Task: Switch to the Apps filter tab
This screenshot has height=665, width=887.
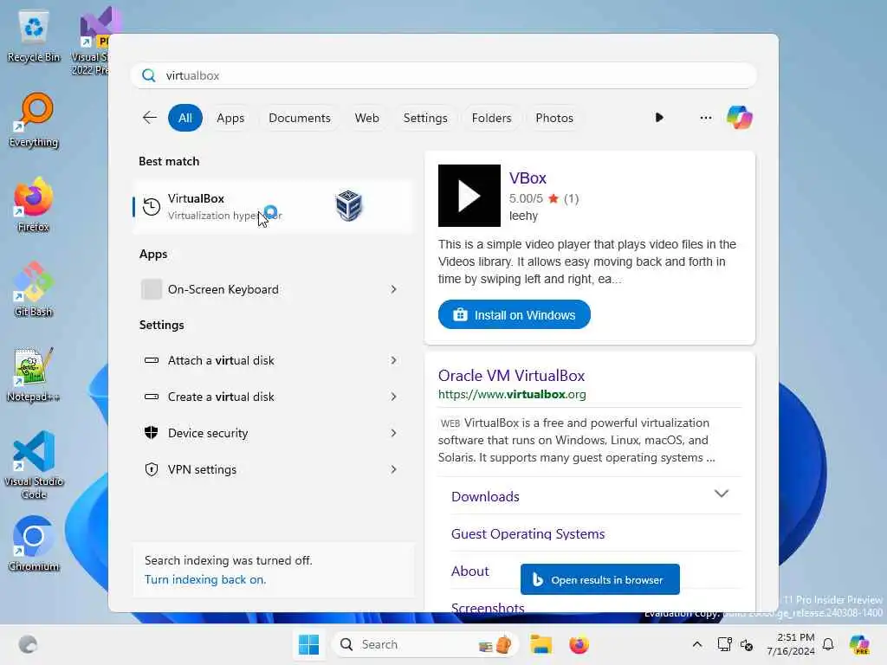Action: pyautogui.click(x=230, y=118)
